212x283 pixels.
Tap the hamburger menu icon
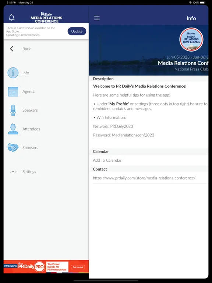tap(97, 18)
